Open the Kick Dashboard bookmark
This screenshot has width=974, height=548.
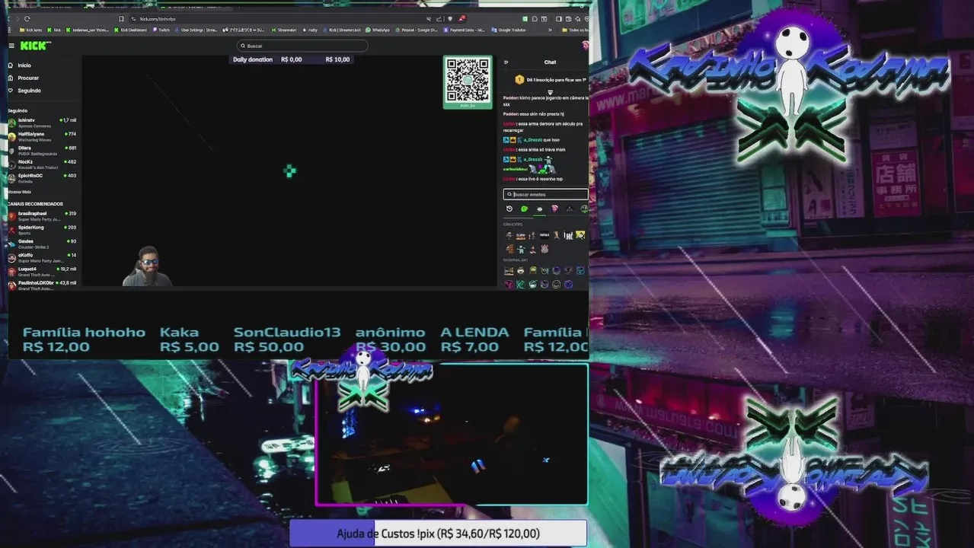pos(130,30)
